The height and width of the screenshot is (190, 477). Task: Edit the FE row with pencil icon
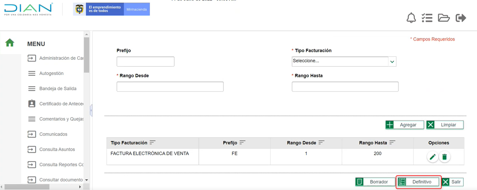[433, 157]
